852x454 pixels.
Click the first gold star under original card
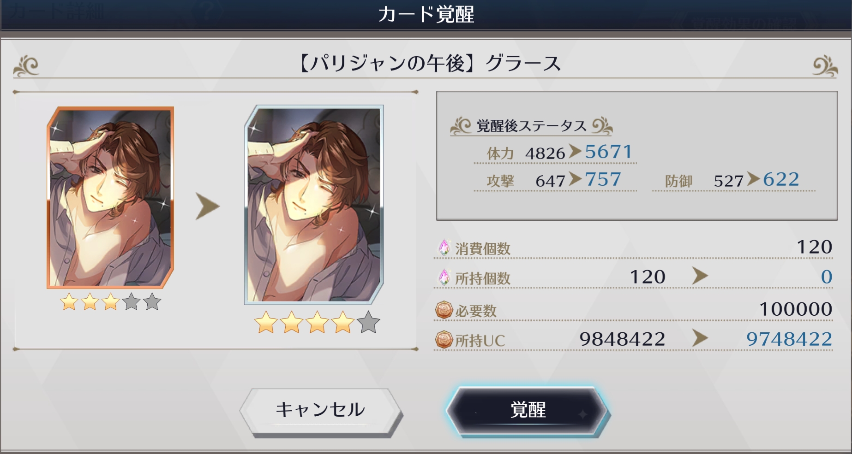69,302
